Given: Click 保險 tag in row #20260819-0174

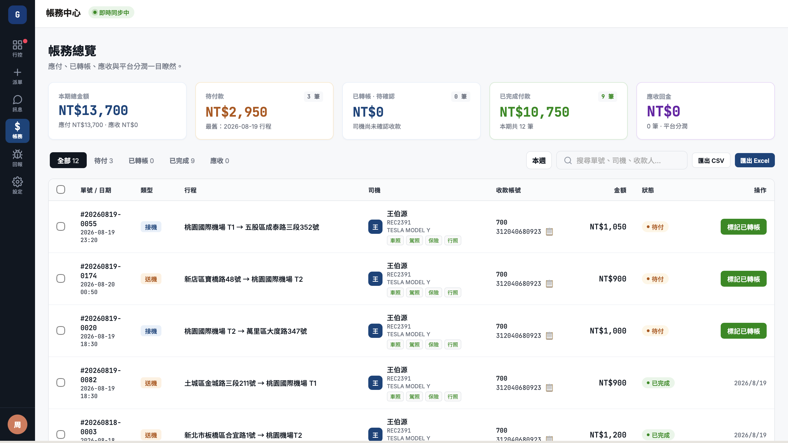Looking at the screenshot, I should coord(433,293).
